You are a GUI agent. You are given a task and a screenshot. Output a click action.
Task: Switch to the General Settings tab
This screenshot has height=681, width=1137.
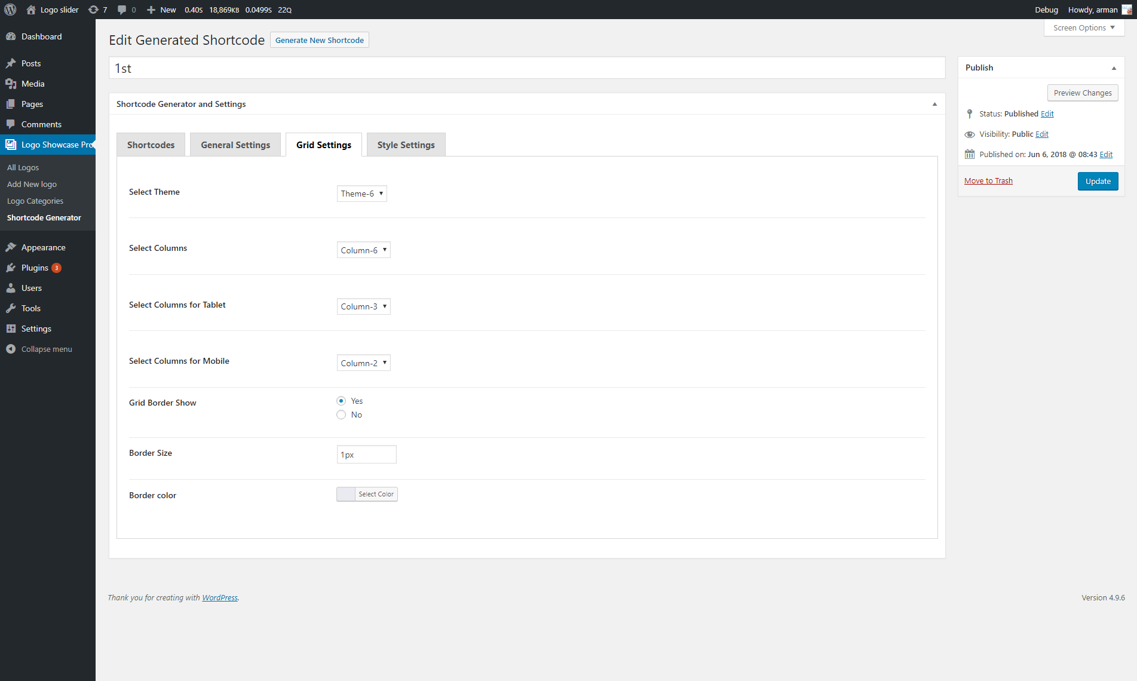[235, 145]
